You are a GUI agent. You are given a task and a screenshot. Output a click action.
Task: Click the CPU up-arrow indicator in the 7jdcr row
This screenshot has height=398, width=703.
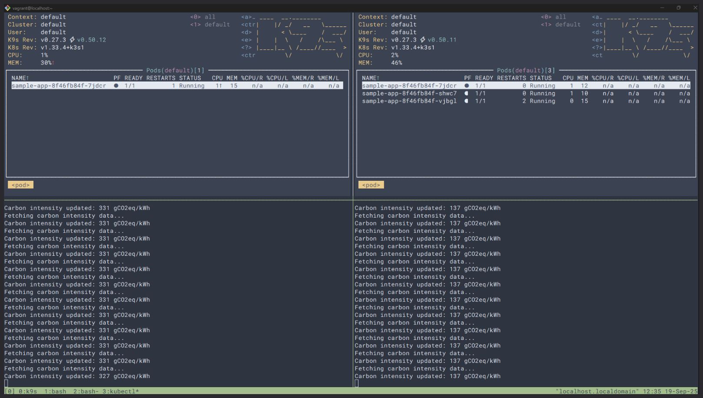[220, 85]
